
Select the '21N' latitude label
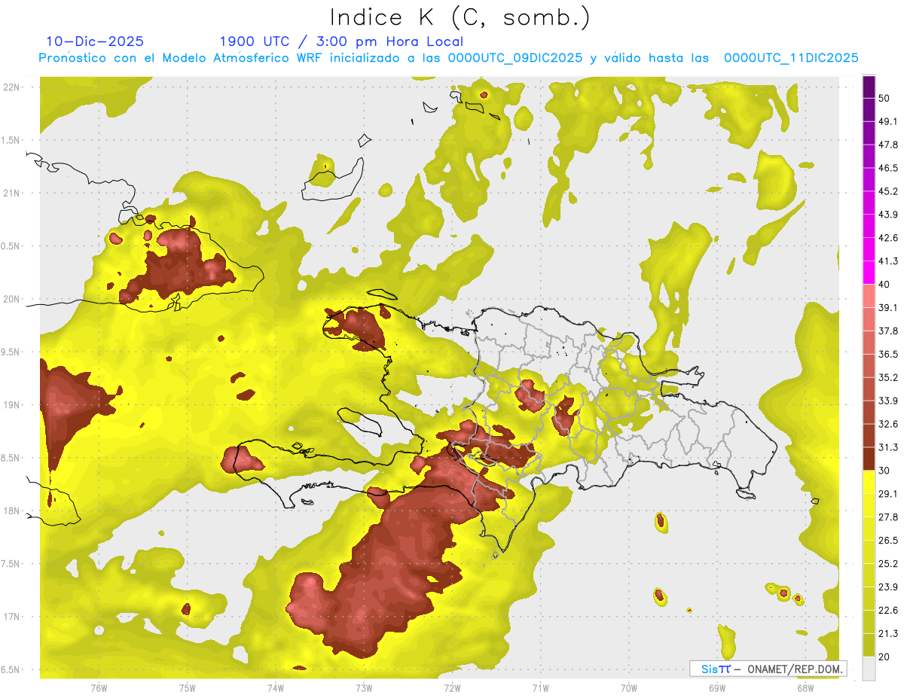tap(12, 193)
